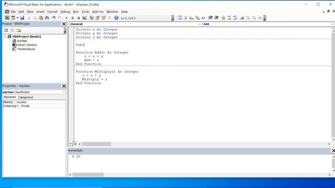Click the Reset stop icon
The height and width of the screenshot is (188, 335).
pos(79,18)
